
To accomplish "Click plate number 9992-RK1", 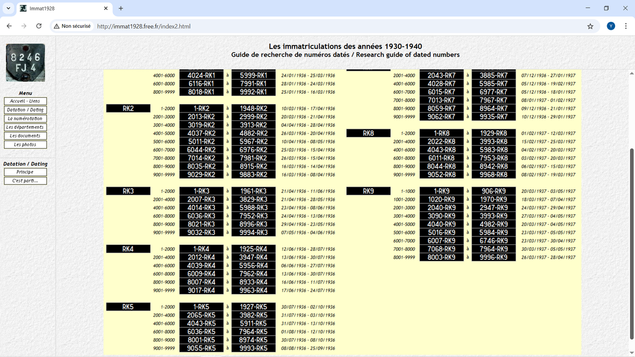I will tap(254, 92).
